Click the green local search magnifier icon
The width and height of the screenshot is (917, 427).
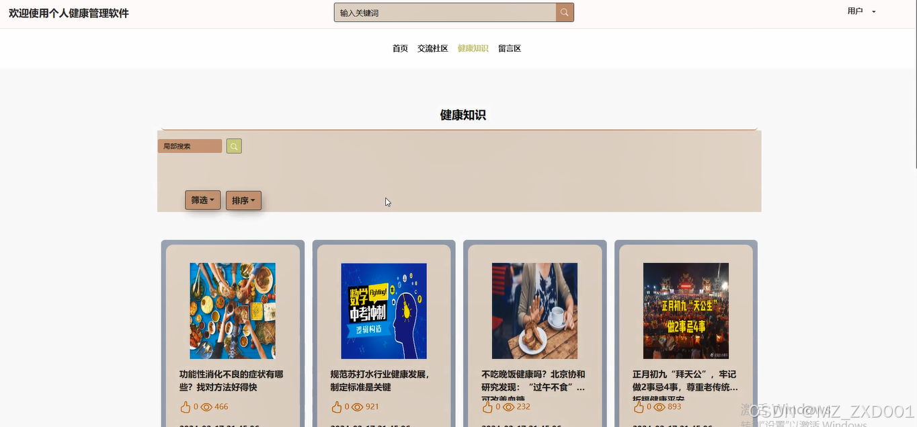coord(234,146)
